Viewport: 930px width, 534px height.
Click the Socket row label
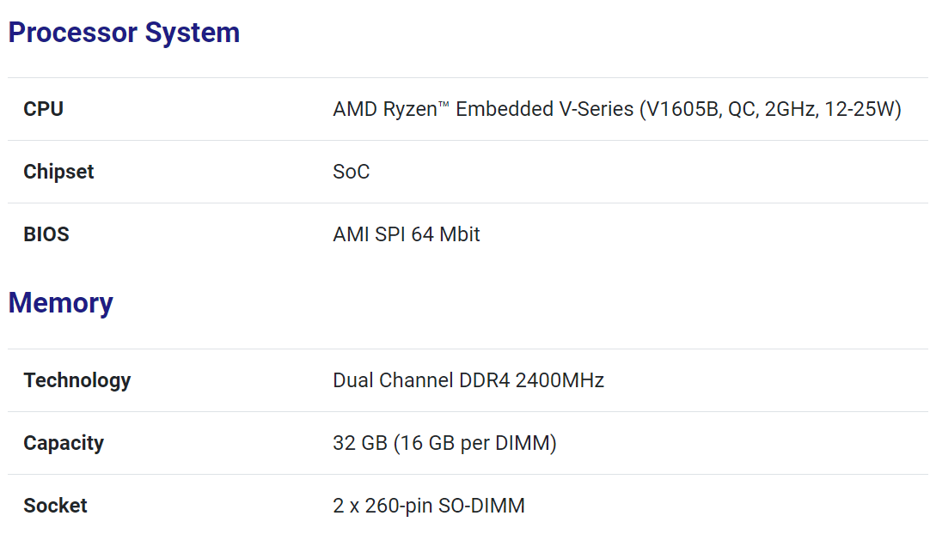[x=55, y=506]
